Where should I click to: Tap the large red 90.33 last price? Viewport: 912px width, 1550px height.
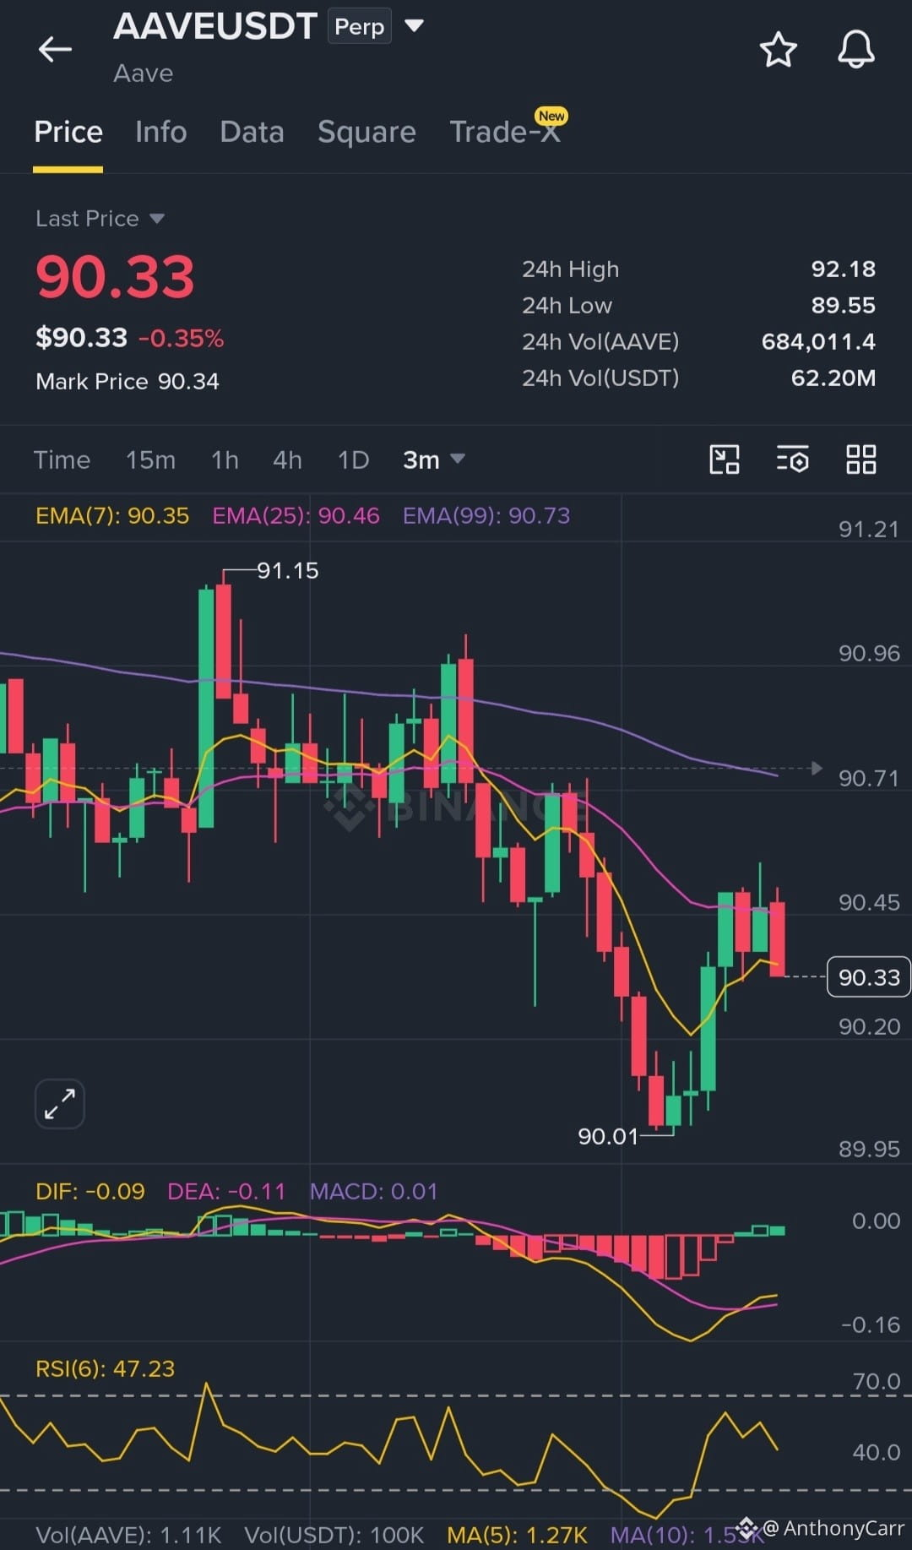pos(115,277)
